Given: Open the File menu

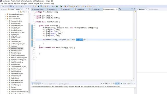Looking at the screenshot, I should 2,3.
